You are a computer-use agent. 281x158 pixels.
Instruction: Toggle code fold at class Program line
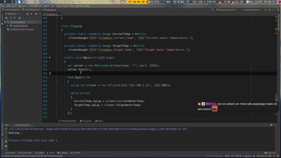(x=57, y=26)
